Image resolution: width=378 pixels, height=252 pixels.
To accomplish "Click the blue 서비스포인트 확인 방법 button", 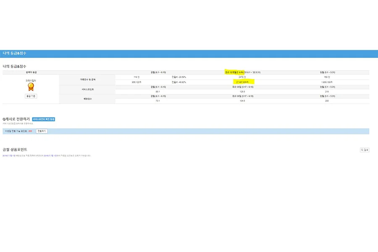I will [x=44, y=119].
